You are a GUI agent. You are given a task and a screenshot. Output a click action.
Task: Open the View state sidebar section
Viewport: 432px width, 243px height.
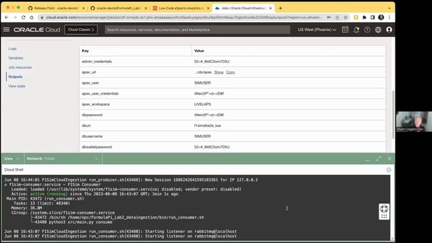pos(16,86)
